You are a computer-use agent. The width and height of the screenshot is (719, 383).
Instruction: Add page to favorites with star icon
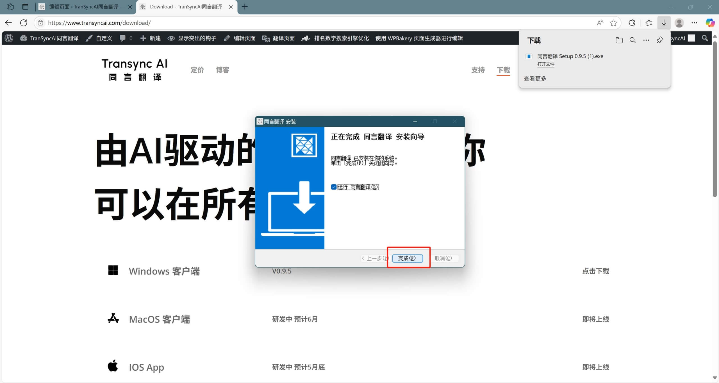coord(613,23)
